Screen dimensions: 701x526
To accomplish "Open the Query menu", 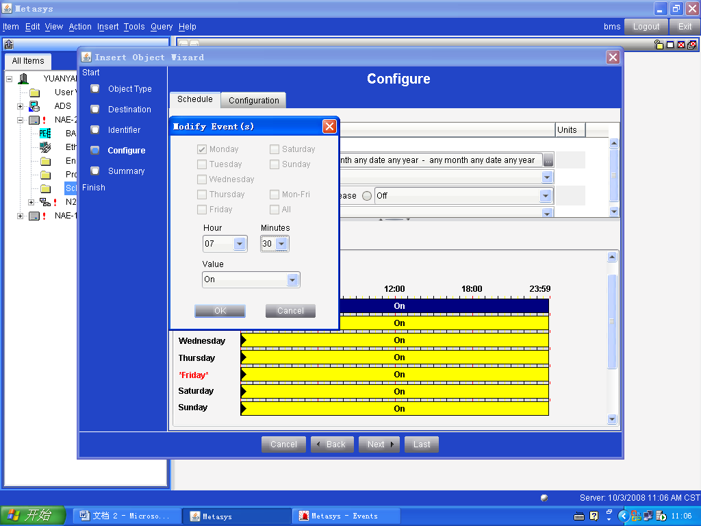I will coord(162,27).
